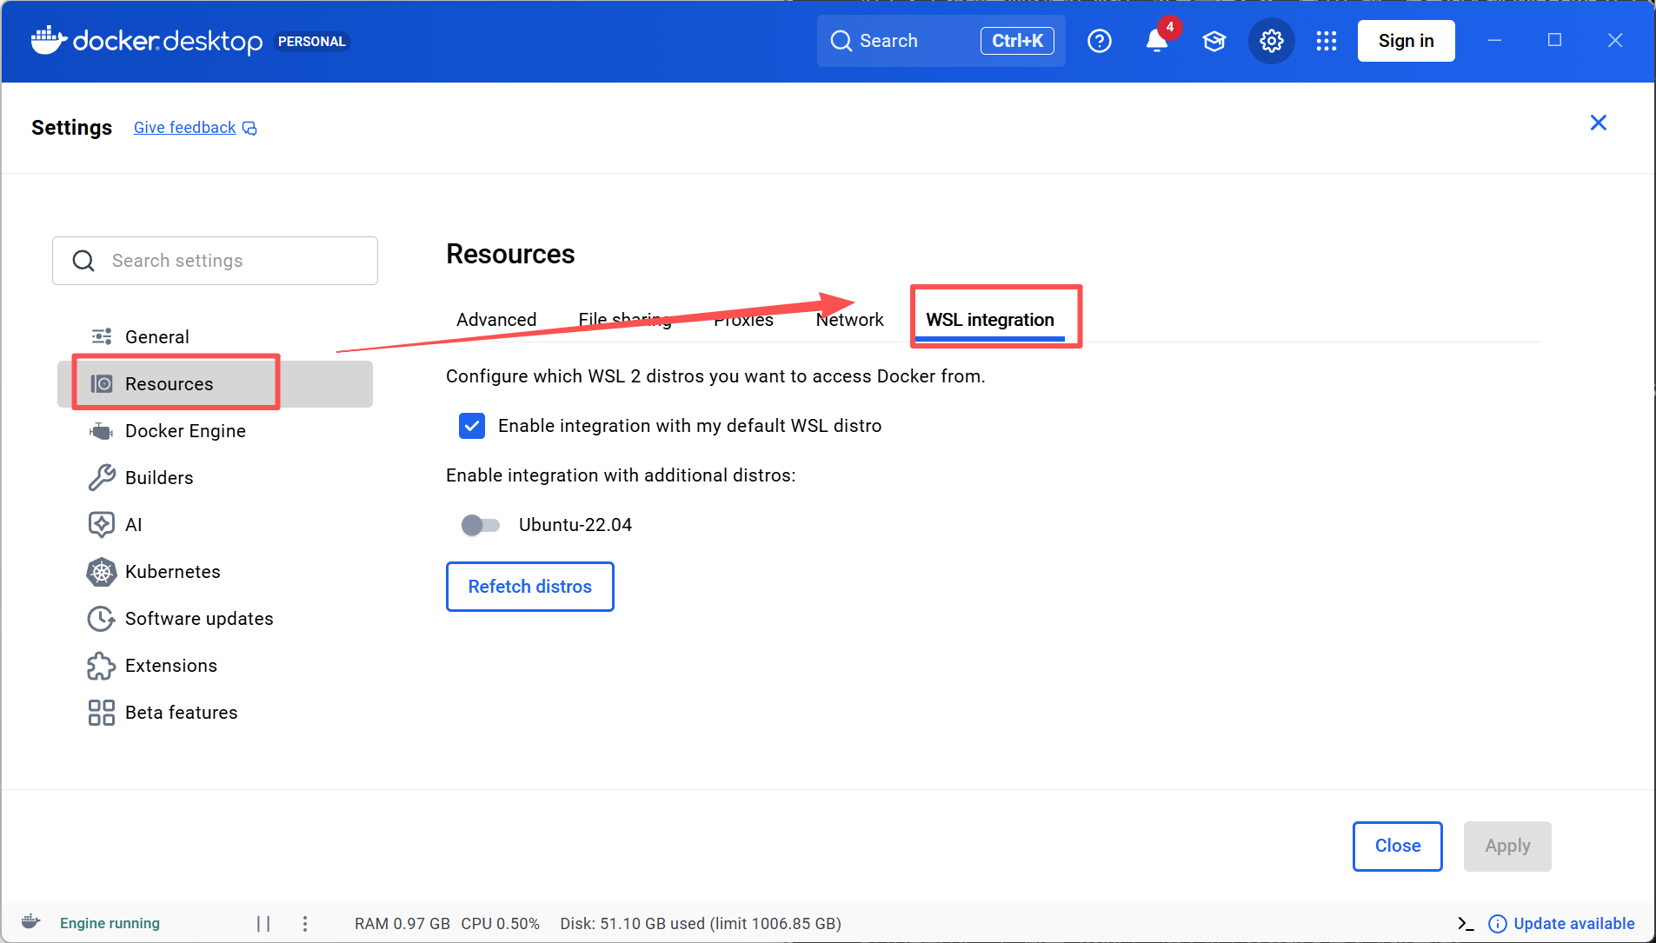This screenshot has width=1656, height=943.
Task: Open the apps grid icon
Action: point(1327,41)
